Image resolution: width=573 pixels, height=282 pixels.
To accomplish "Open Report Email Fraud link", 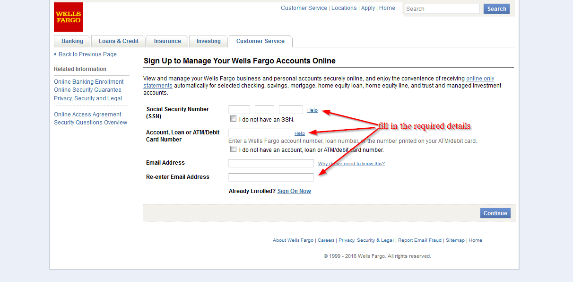I will (x=420, y=240).
